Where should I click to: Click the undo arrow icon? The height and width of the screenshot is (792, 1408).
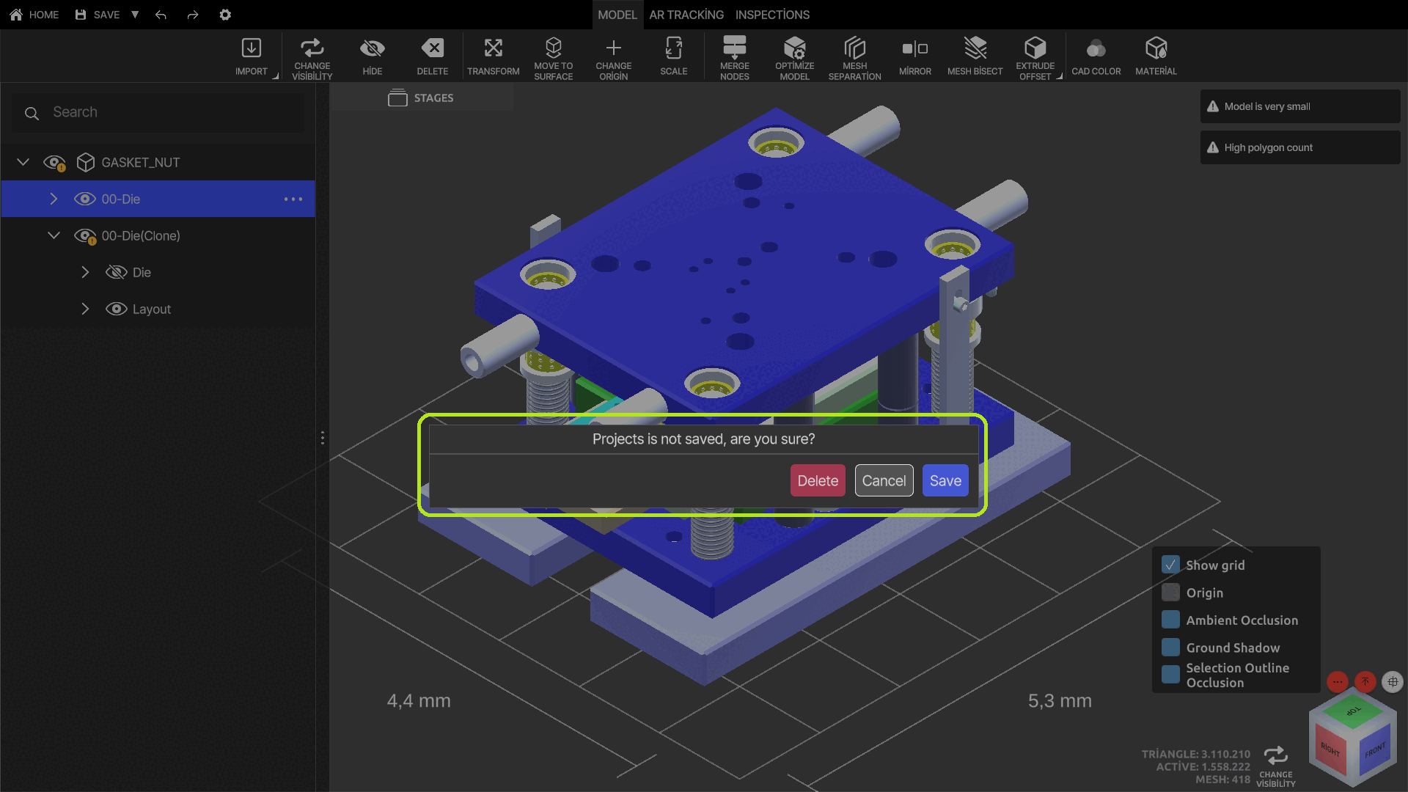[x=161, y=15]
